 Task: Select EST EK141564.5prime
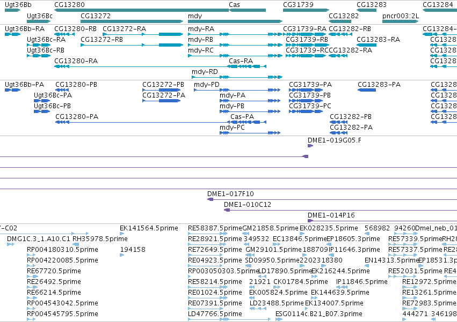pos(122,234)
